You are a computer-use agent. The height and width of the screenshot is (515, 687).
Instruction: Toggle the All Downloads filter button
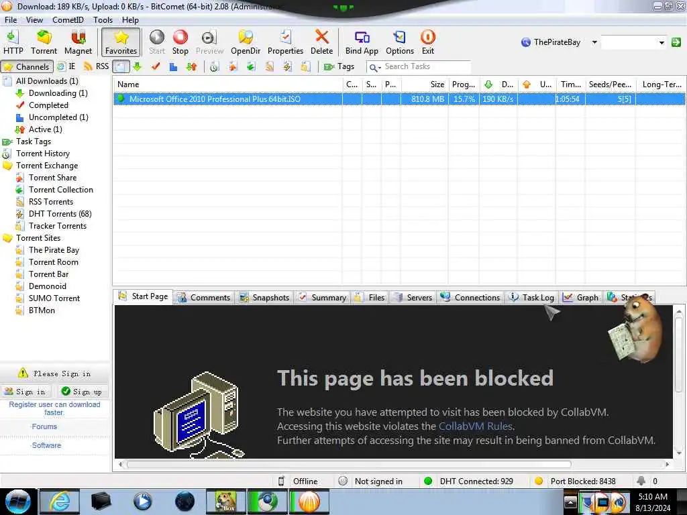click(x=121, y=66)
